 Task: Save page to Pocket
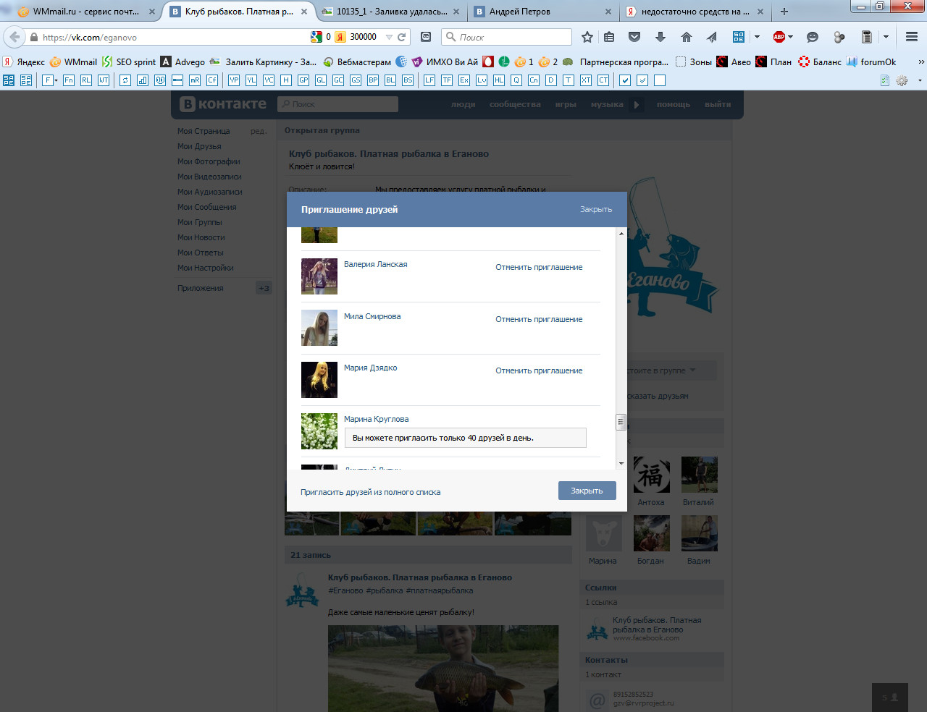click(634, 37)
